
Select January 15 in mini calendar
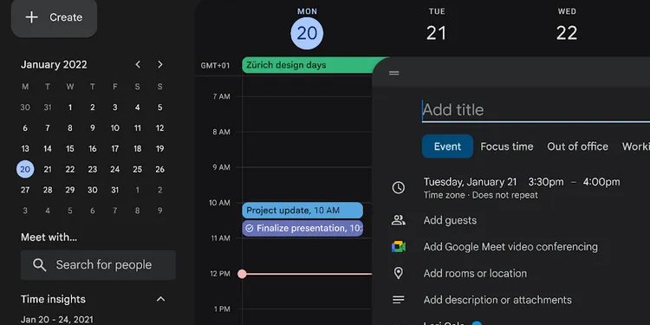(x=70, y=148)
